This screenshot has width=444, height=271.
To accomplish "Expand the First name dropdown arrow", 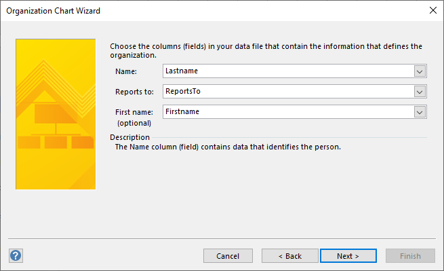I will [420, 112].
